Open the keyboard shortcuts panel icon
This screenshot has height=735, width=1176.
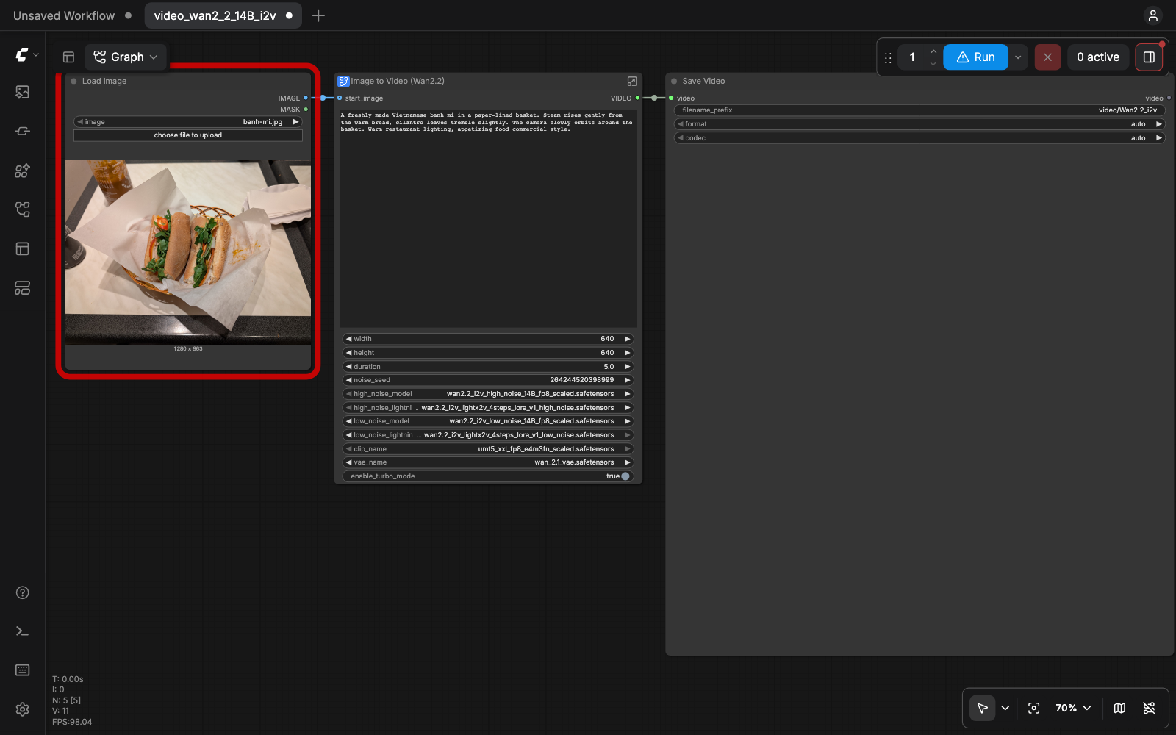pyautogui.click(x=23, y=670)
